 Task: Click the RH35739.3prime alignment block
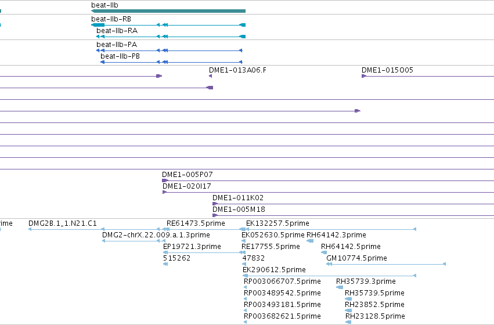[340, 287]
